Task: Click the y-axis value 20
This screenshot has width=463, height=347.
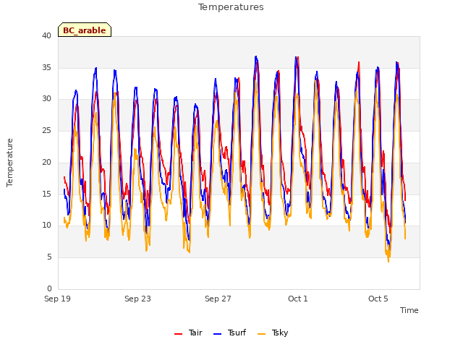Action: [x=46, y=162]
